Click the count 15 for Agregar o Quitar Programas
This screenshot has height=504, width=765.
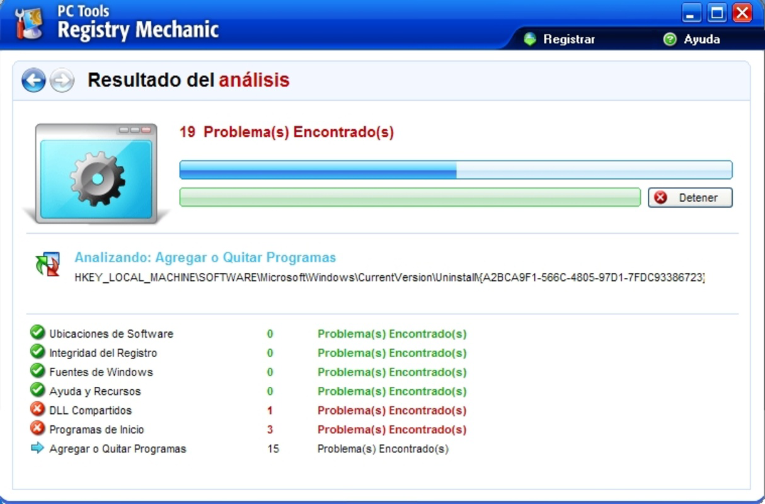[272, 449]
